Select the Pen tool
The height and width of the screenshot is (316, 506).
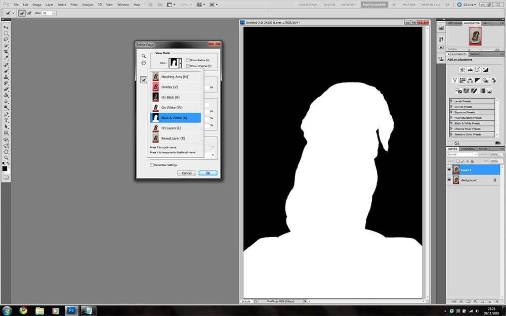point(6,114)
